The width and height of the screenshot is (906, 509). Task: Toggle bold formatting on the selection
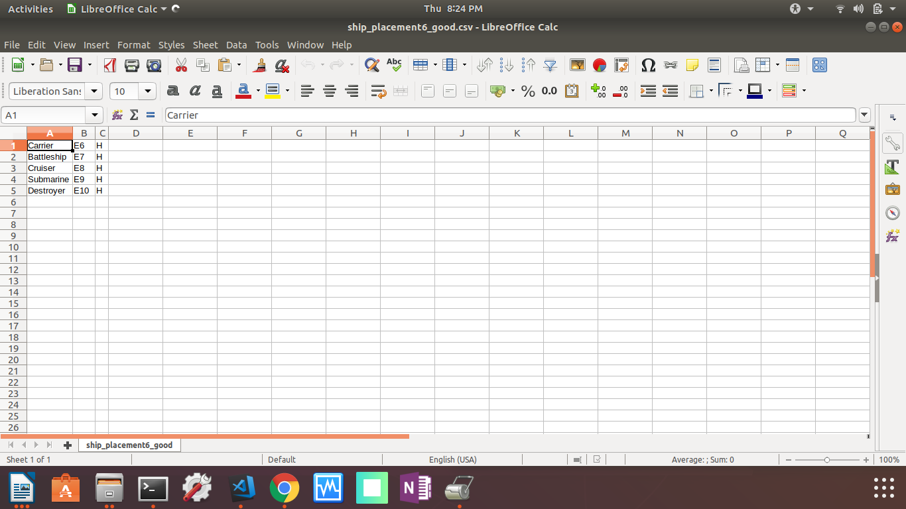pyautogui.click(x=173, y=91)
